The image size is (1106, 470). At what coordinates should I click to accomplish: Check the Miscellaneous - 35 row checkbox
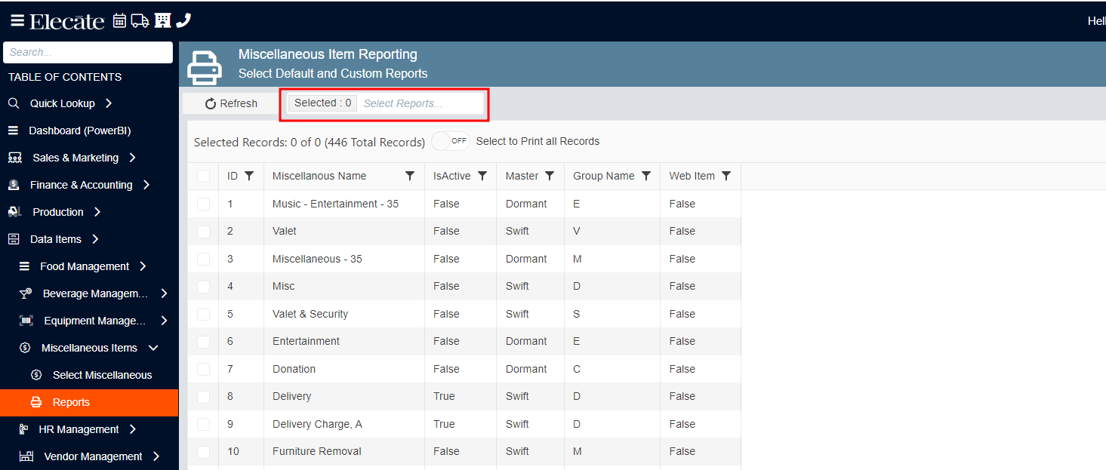[x=203, y=259]
